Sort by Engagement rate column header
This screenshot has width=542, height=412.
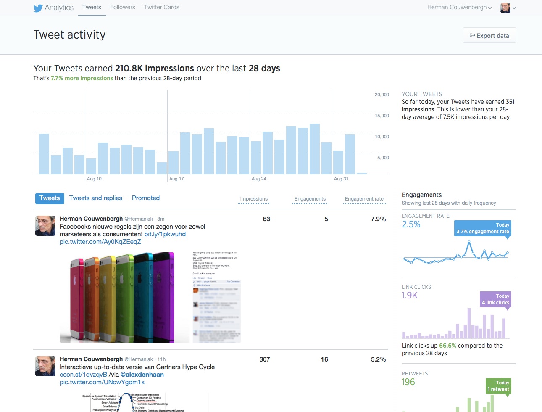tap(364, 199)
